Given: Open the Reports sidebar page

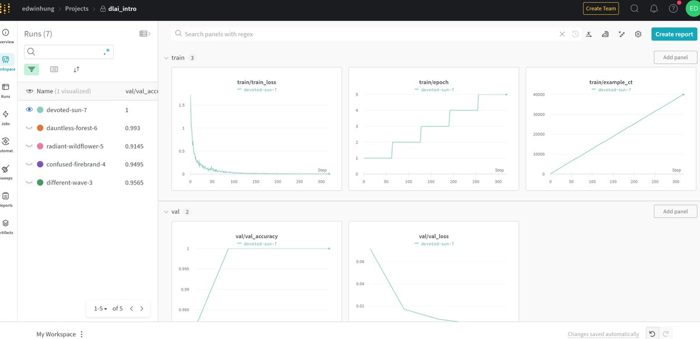Looking at the screenshot, I should point(5,199).
